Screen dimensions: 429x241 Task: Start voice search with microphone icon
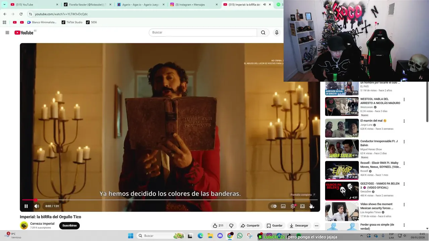(277, 32)
